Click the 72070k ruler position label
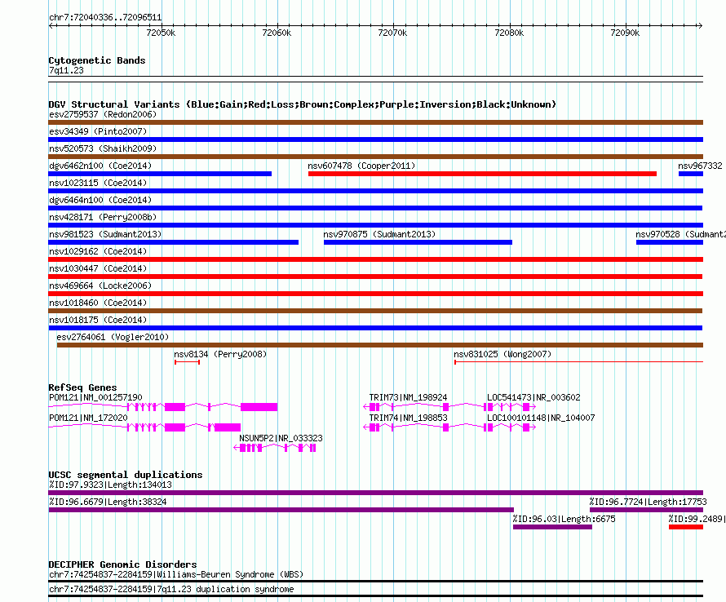The image size is (726, 602). pos(392,33)
